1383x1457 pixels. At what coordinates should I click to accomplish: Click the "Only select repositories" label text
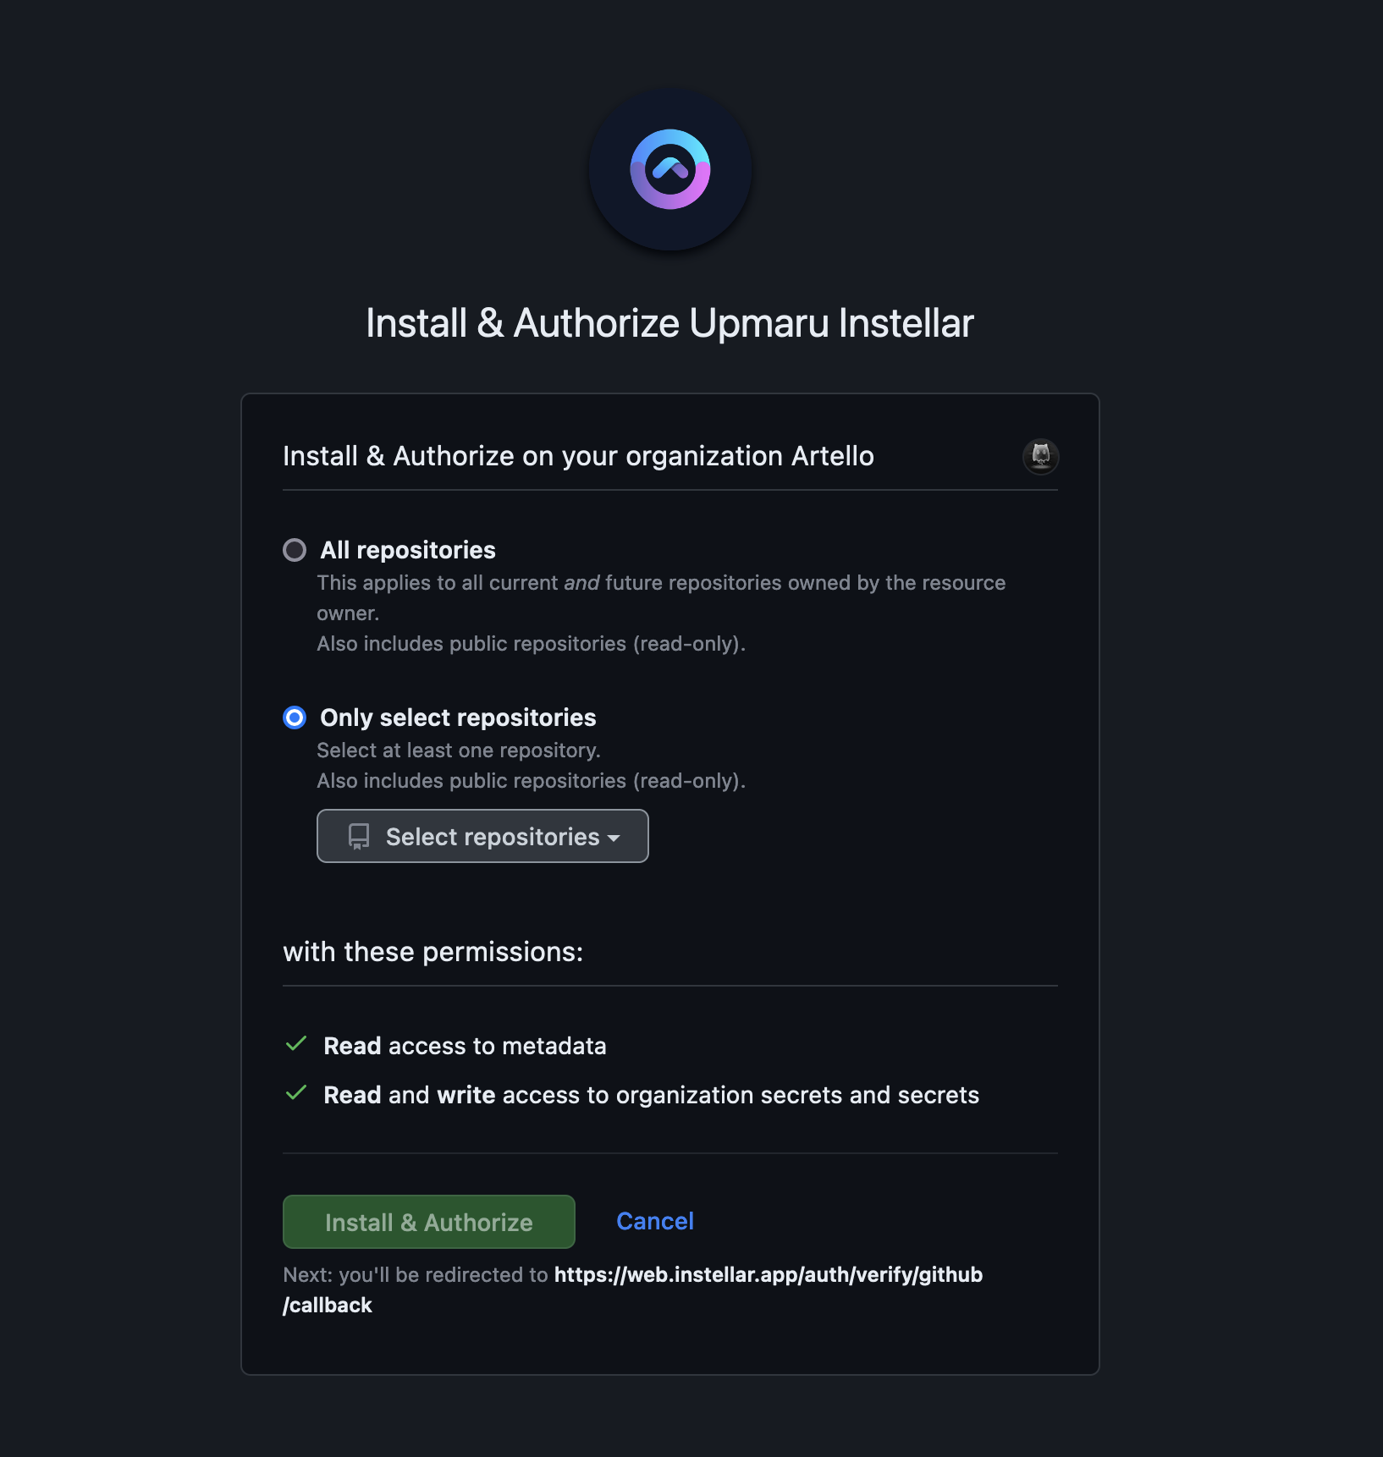point(458,718)
